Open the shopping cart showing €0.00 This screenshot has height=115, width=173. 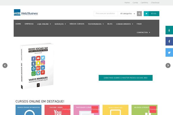point(151,14)
